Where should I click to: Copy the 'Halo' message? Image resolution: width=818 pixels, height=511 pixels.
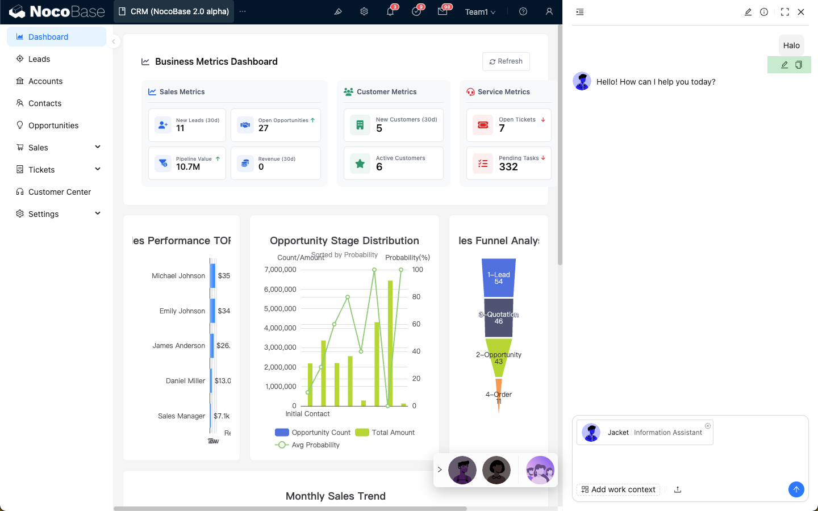(x=799, y=65)
